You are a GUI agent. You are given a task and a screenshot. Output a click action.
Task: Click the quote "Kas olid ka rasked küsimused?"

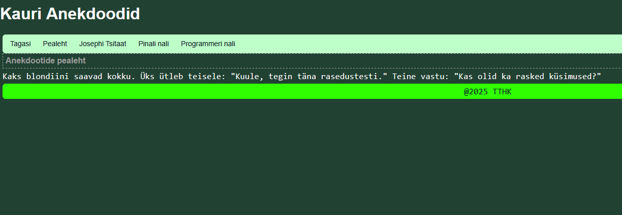coord(527,77)
